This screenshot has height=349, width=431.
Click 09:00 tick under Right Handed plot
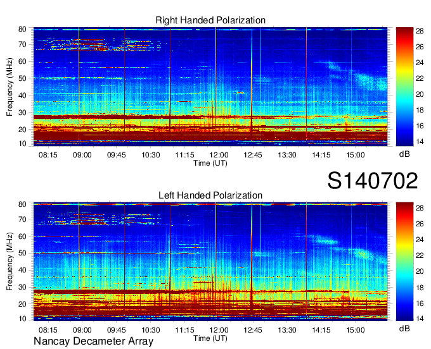pos(82,155)
